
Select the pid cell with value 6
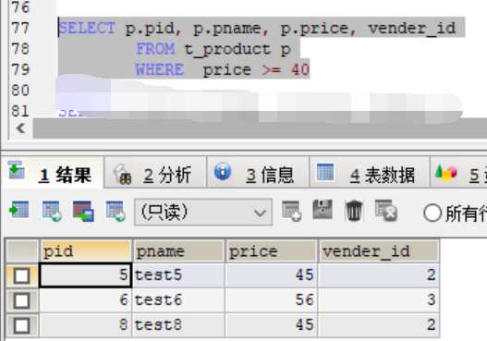coord(85,300)
